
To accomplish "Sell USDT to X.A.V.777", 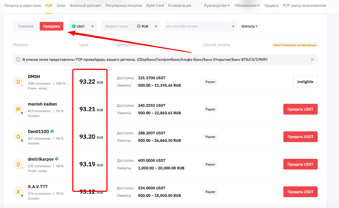I will (x=301, y=192).
